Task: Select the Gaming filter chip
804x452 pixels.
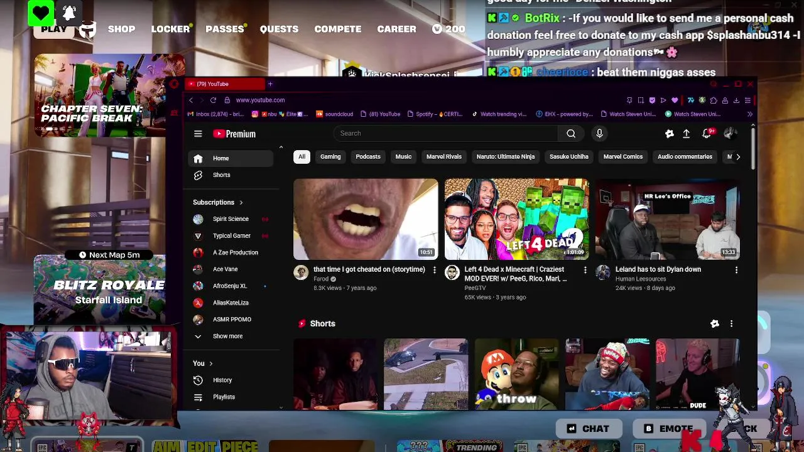Action: pyautogui.click(x=330, y=157)
